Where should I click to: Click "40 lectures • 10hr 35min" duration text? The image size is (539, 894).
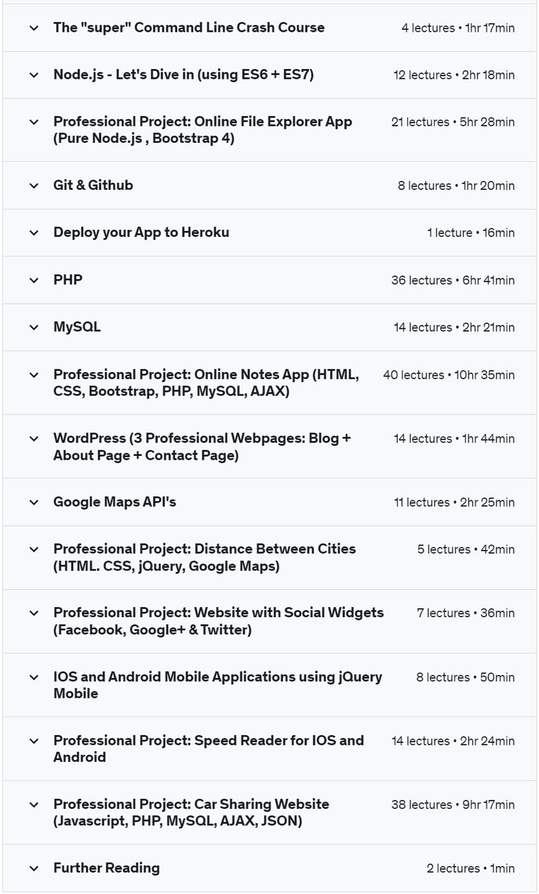pos(448,375)
